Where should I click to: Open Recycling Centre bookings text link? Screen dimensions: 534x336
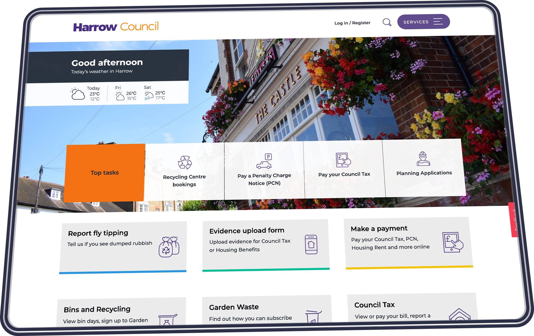(x=184, y=180)
